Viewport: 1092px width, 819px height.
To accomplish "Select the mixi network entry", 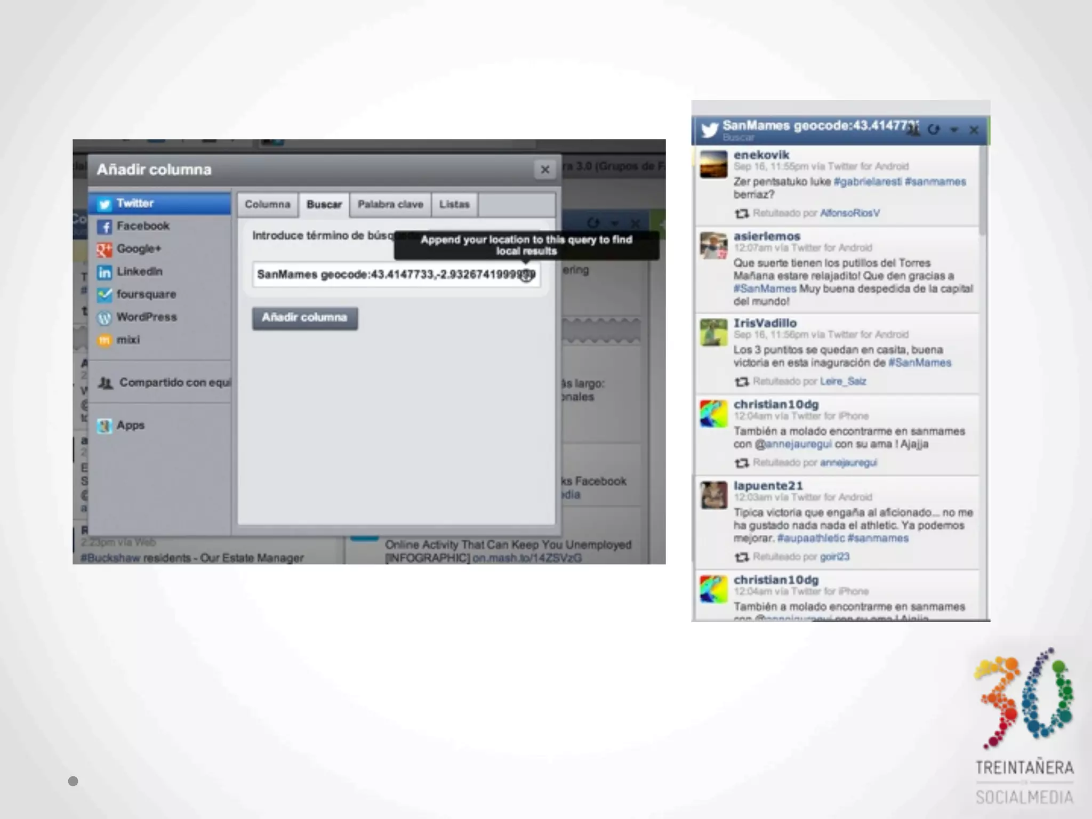I will pyautogui.click(x=128, y=340).
